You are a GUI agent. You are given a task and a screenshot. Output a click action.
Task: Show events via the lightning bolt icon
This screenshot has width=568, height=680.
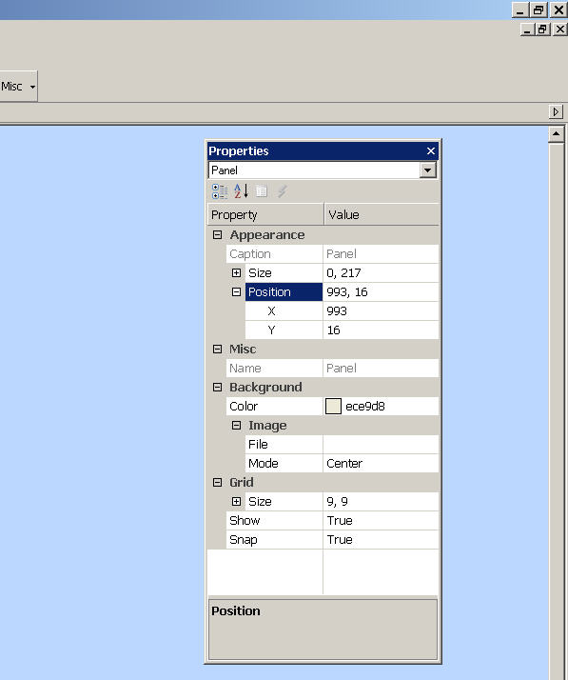point(282,191)
